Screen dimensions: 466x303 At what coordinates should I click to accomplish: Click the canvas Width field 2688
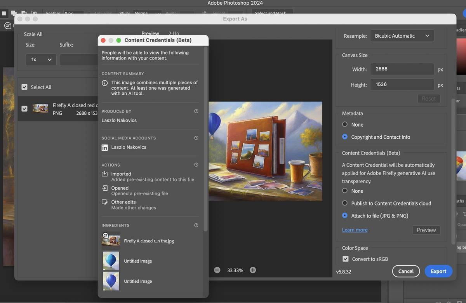point(402,69)
